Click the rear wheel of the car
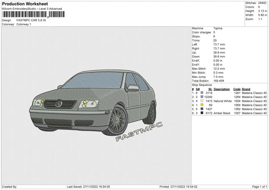Viewport: 269px width, 190px height. 151,113
